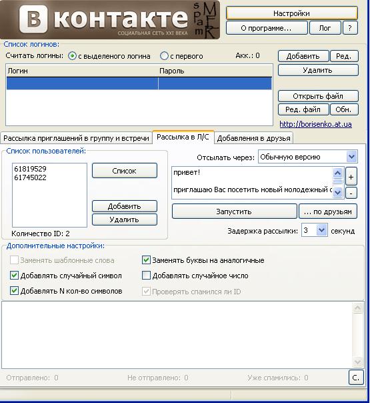This screenshot has height=403, width=370.
Task: Switch to the 'Добавления в друзья' tab
Action: coord(254,138)
